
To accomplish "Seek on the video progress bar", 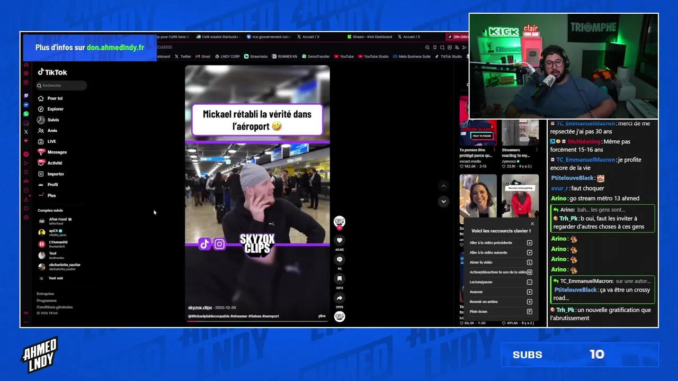I will click(x=257, y=321).
